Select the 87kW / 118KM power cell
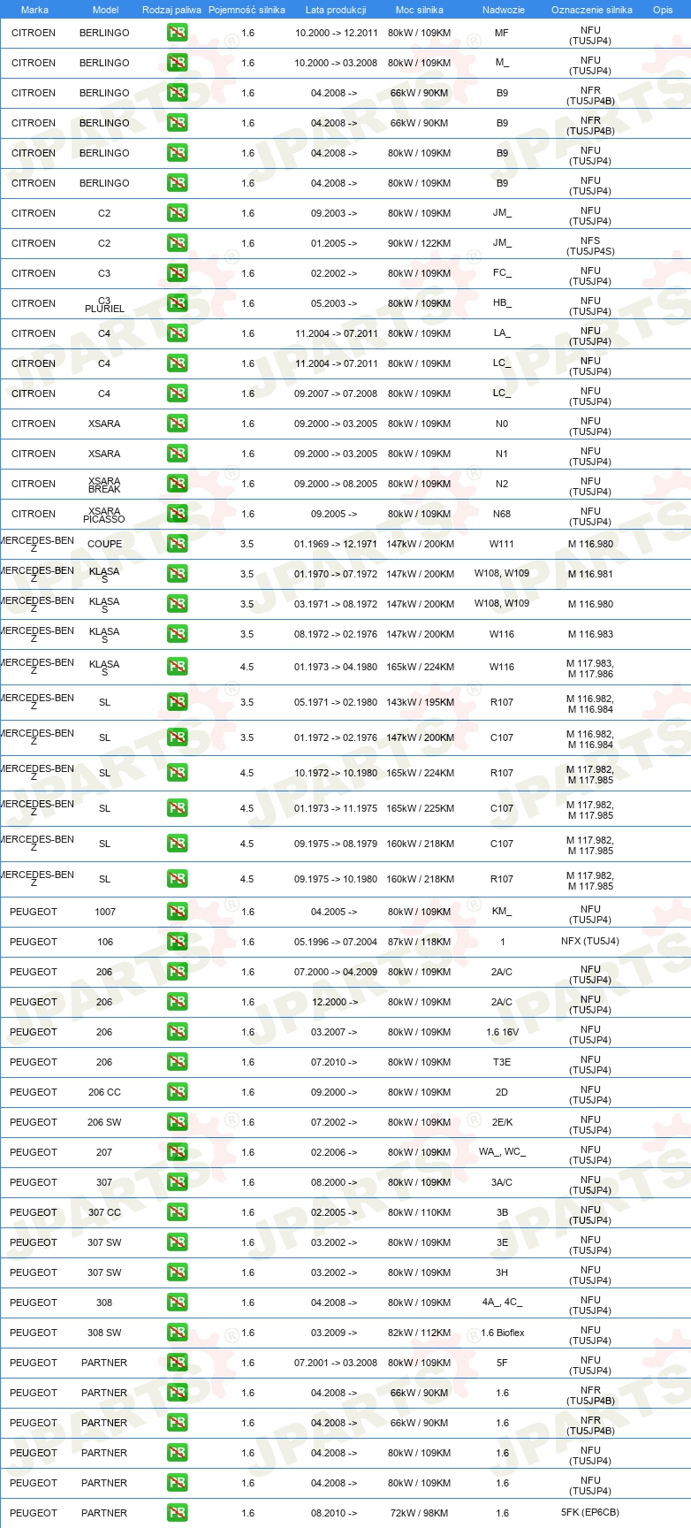 (420, 942)
